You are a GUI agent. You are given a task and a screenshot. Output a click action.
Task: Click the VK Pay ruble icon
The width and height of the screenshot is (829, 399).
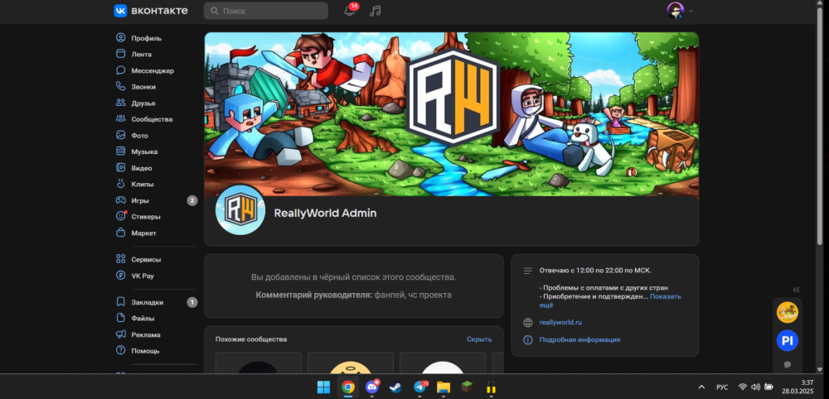pos(120,276)
